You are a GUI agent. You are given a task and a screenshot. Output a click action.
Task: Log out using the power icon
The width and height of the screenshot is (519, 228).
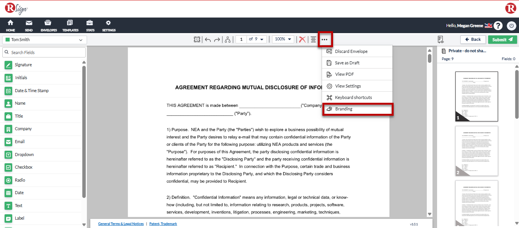point(511,26)
